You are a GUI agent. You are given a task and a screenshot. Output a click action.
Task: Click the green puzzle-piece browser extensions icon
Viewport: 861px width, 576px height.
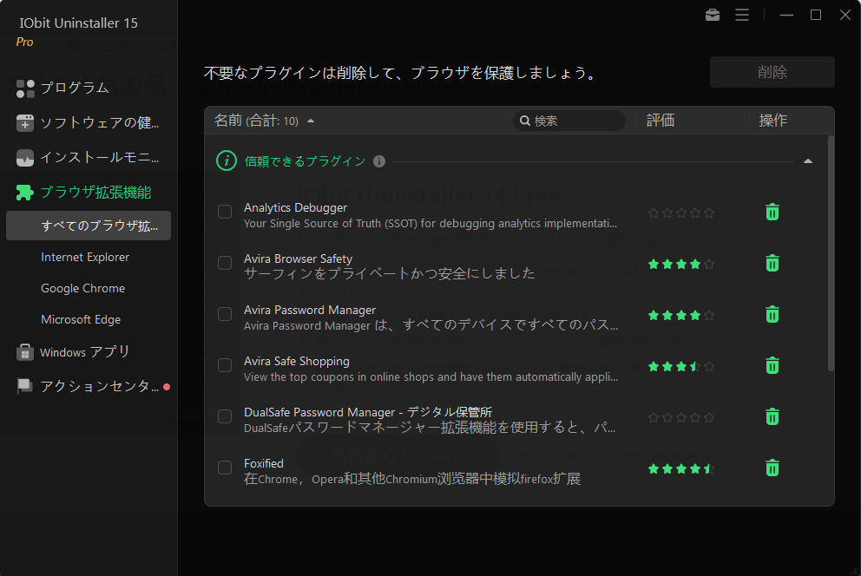point(24,193)
